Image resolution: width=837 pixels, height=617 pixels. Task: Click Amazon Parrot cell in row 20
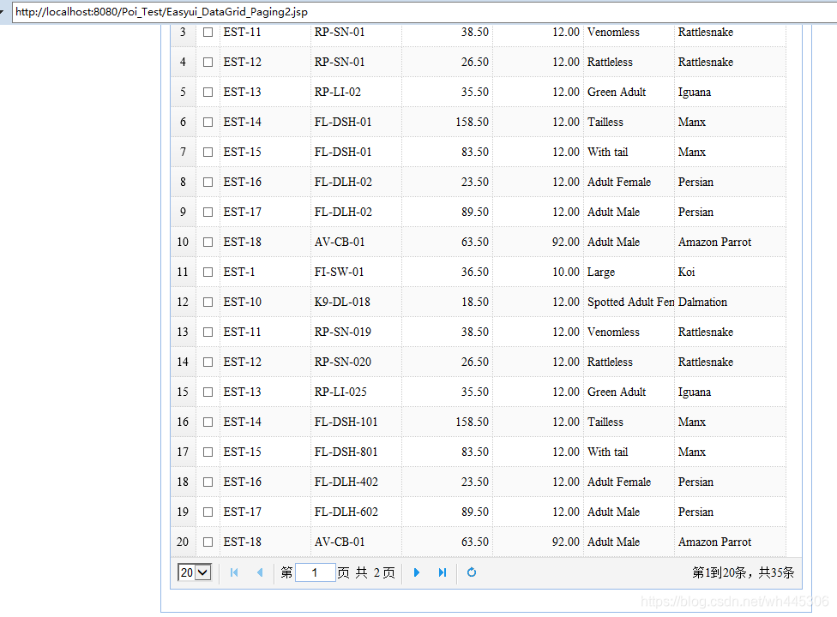click(731, 542)
